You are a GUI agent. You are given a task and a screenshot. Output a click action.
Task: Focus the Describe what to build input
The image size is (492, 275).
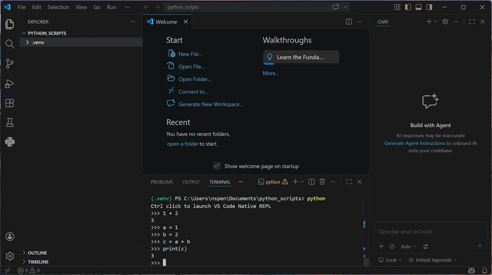pos(430,232)
